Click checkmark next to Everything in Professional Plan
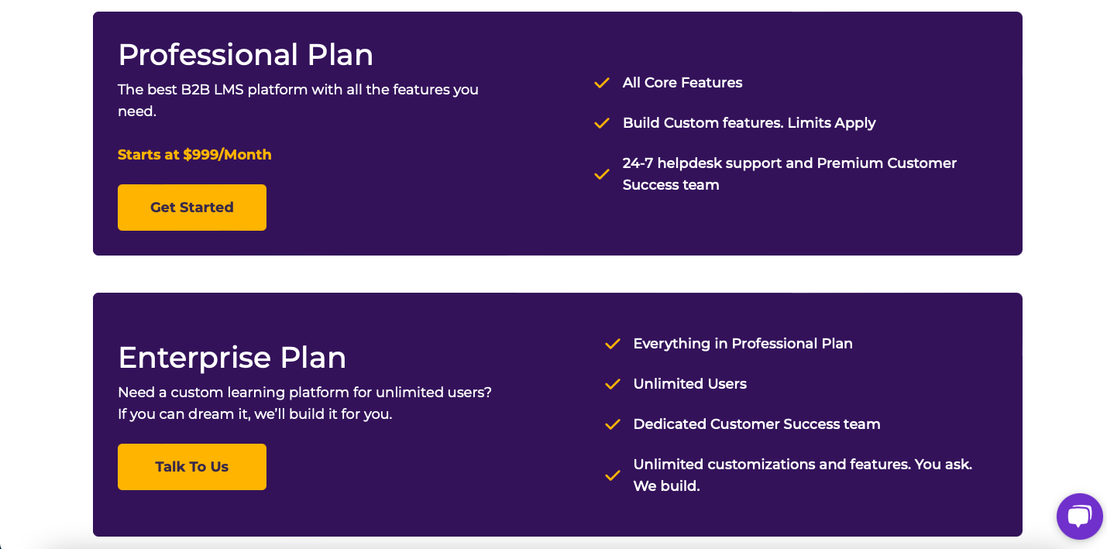This screenshot has width=1107, height=549. (613, 344)
